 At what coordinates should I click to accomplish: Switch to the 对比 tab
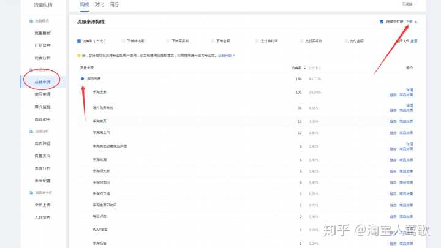[x=99, y=4]
